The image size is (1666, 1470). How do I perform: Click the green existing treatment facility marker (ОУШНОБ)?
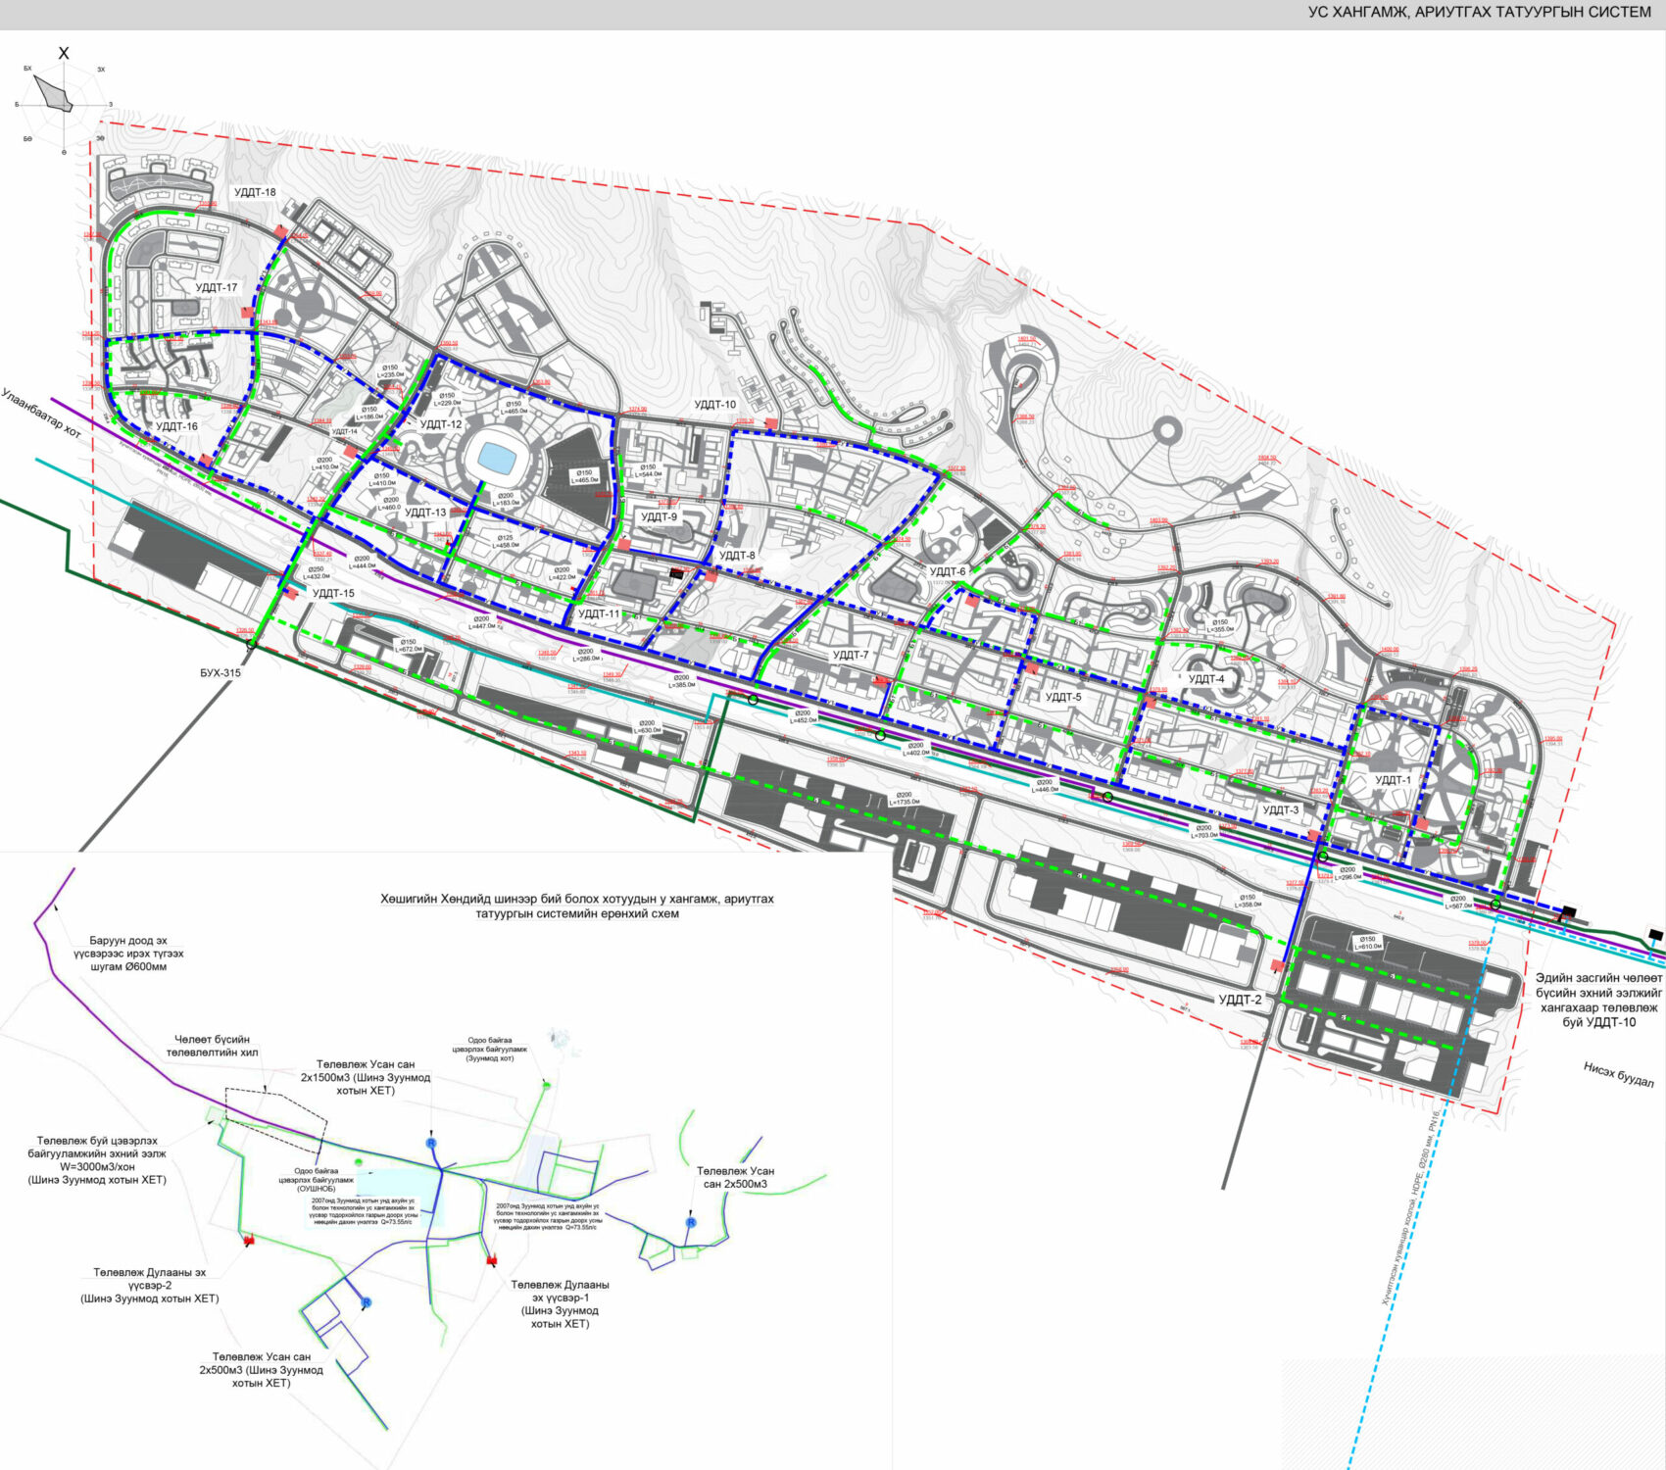(359, 1162)
